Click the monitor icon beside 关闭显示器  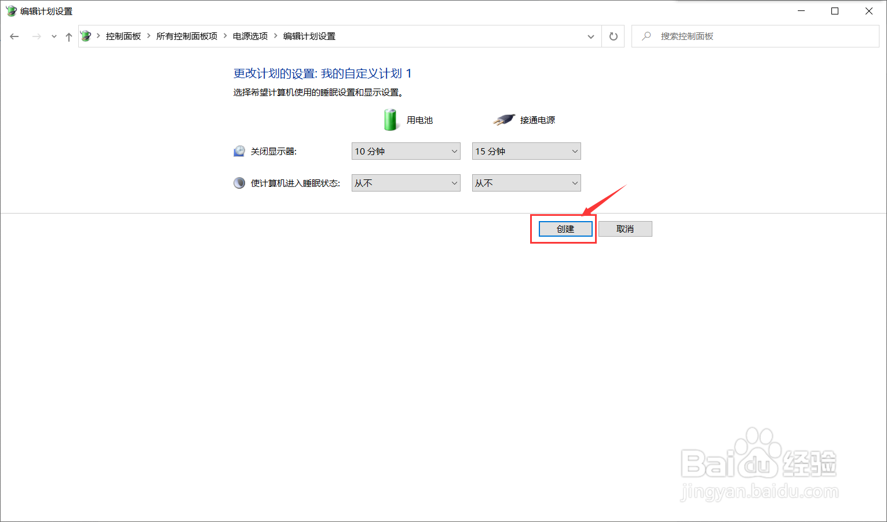pos(239,150)
